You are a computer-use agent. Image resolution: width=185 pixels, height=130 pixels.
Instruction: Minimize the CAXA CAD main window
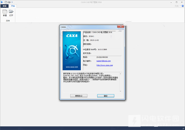pyautogui.click(x=171, y=2)
